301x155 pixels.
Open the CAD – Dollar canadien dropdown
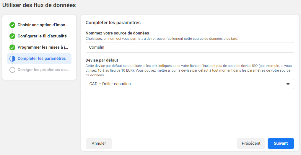click(190, 84)
